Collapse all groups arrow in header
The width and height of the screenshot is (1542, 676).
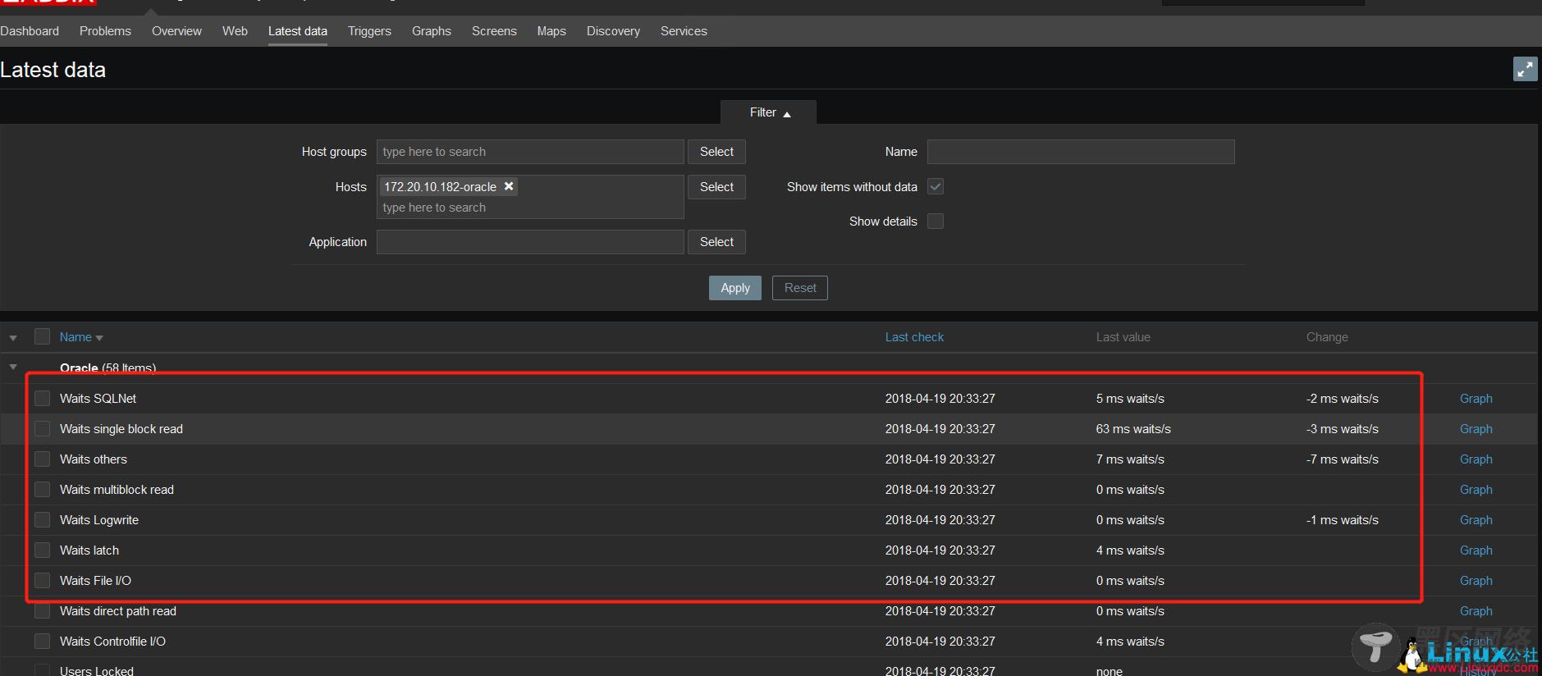click(x=13, y=338)
